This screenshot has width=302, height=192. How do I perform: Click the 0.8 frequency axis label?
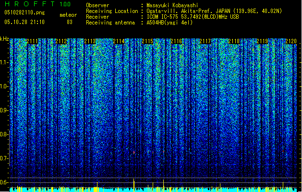pyautogui.click(x=4, y=134)
